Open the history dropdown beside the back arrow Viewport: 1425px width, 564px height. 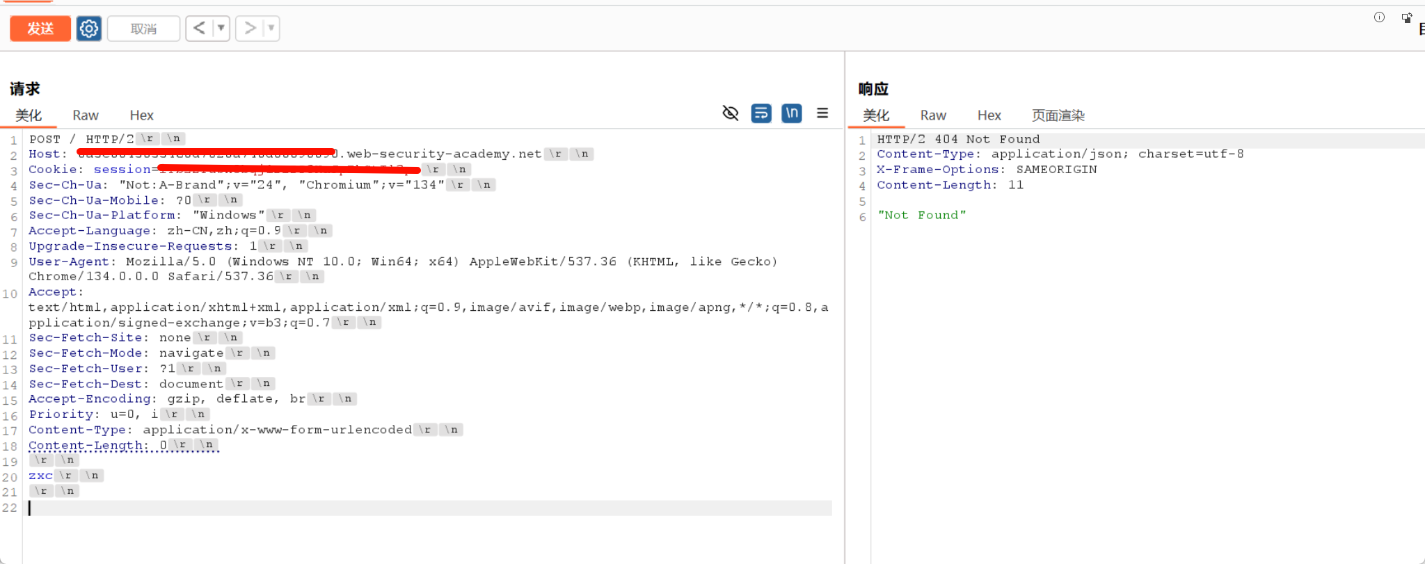click(221, 29)
